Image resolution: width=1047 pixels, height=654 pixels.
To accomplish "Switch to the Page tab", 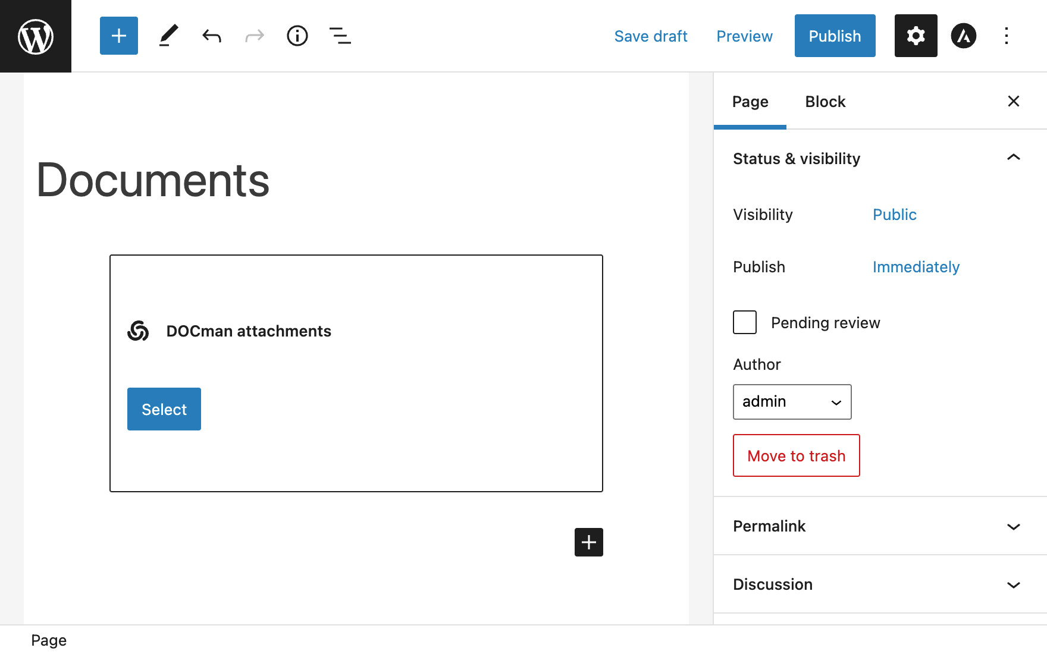I will point(750,102).
